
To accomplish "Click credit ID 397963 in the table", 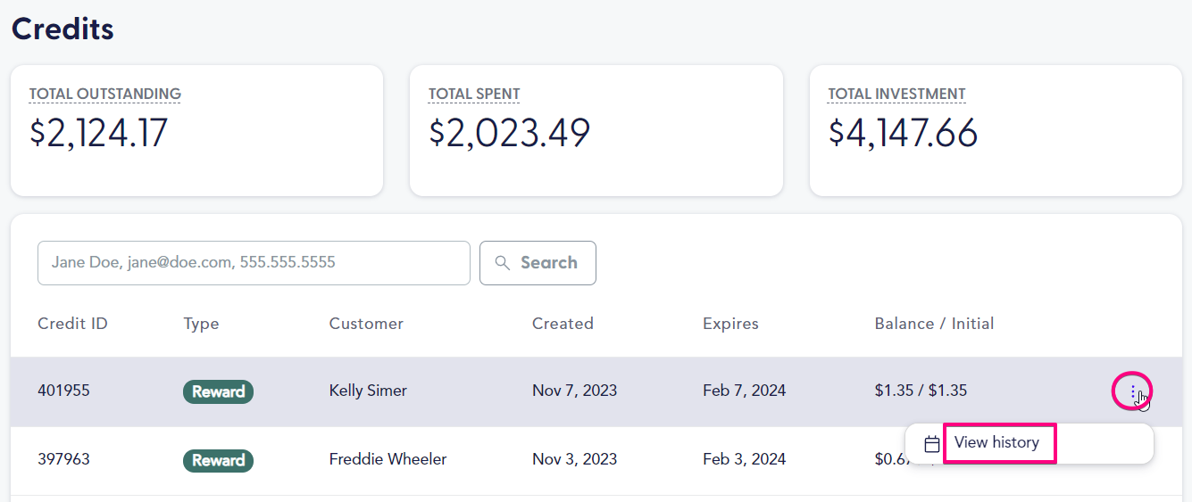I will click(x=63, y=460).
